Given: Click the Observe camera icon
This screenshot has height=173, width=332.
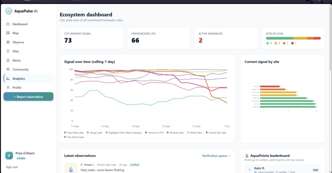Looking at the screenshot, I should click(8, 42).
